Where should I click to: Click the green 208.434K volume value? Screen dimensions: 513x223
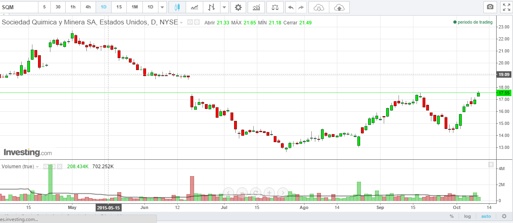click(78, 166)
